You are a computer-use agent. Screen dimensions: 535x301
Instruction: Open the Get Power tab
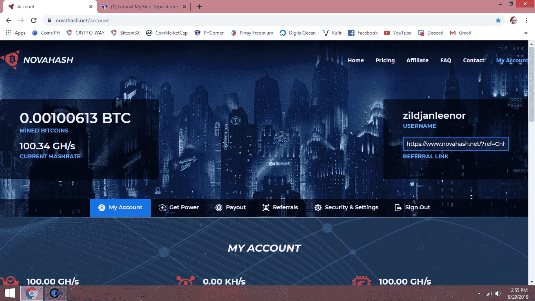[x=179, y=207]
